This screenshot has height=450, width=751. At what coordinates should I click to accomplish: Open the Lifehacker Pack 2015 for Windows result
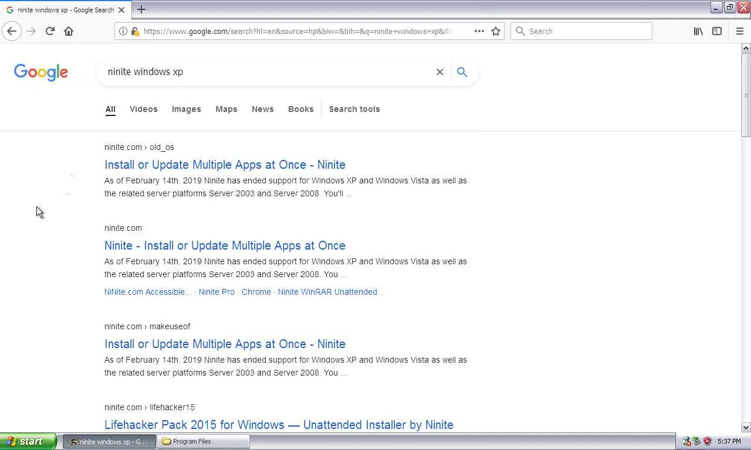[x=279, y=425]
